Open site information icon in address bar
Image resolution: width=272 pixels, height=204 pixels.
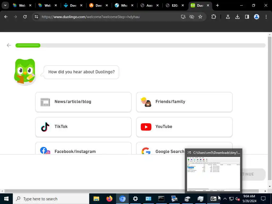36,17
